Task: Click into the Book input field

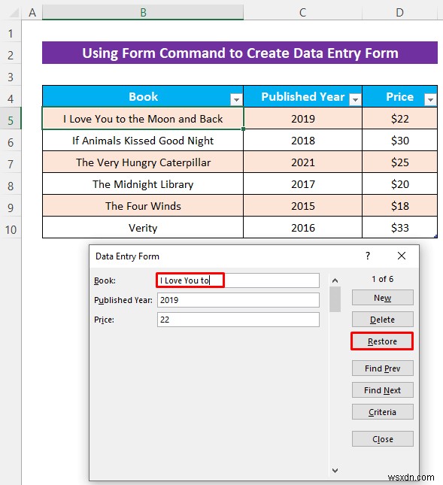Action: (238, 280)
